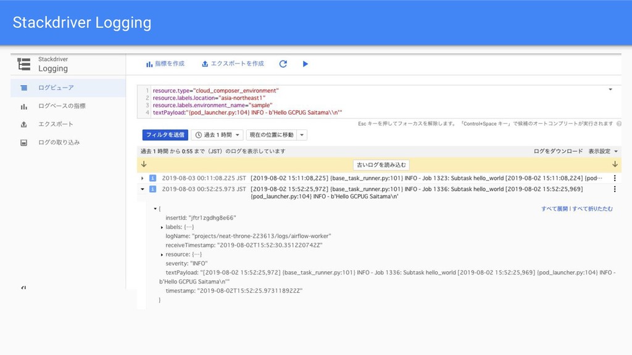The height and width of the screenshot is (355, 632).
Task: Open dropdown arrow beside 現在の位置に移動
Action: point(302,135)
